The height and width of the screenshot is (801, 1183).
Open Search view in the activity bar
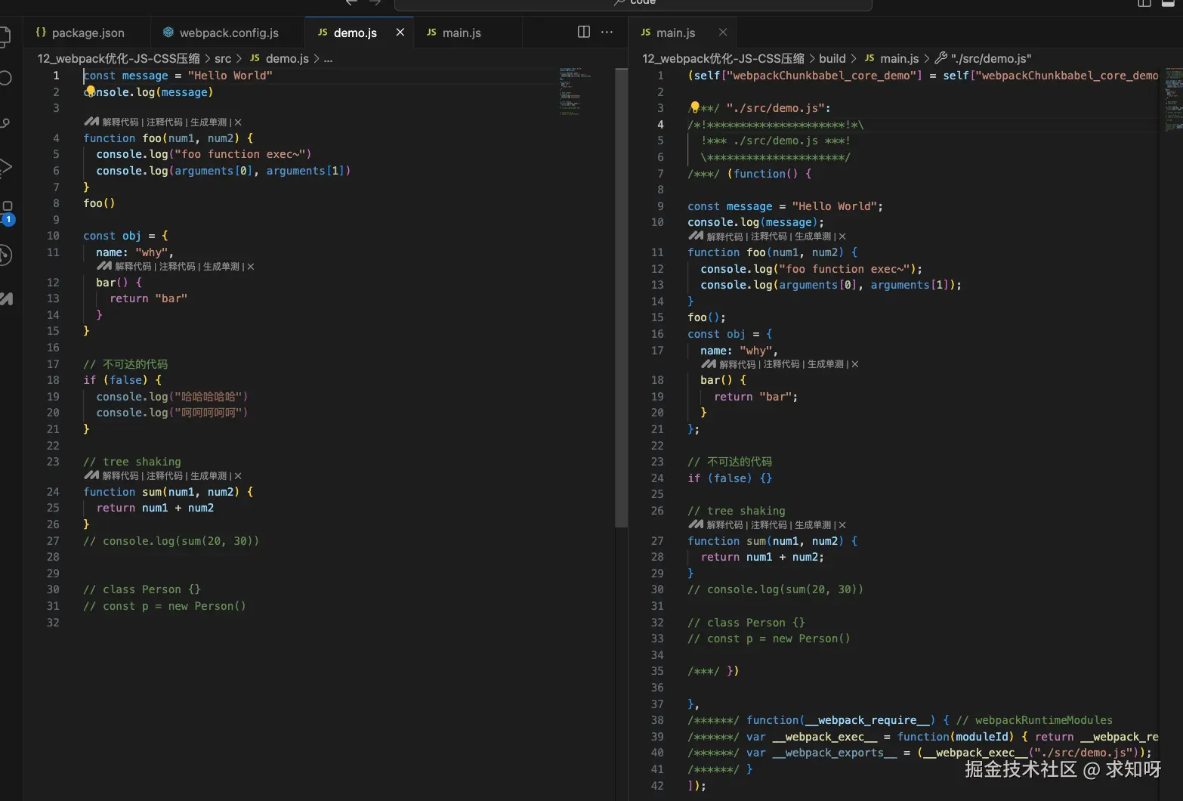click(5, 78)
